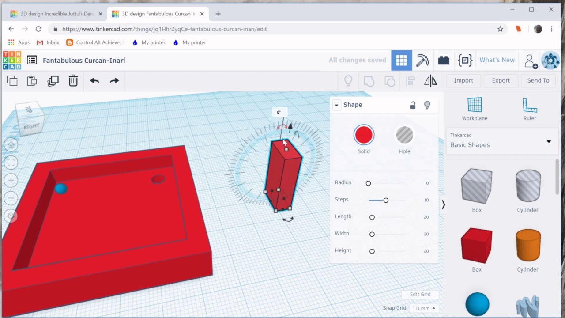This screenshot has width=565, height=318.
Task: Bookmark this page with the star
Action: 500,29
